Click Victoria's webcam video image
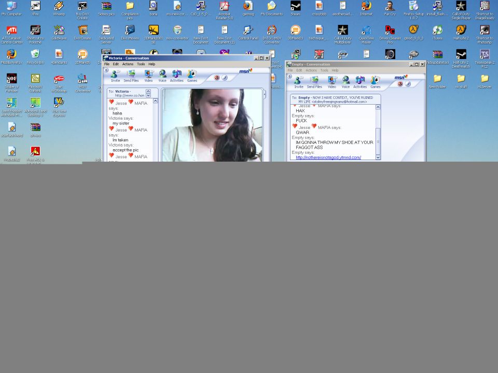Image resolution: width=498 pixels, height=373 pixels. 212,125
